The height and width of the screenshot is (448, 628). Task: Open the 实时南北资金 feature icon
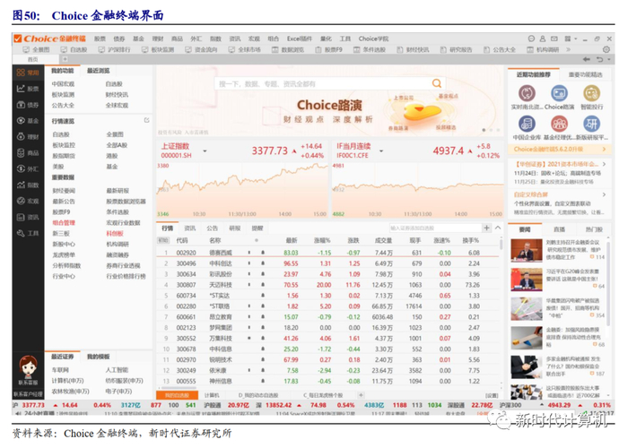pos(527,93)
